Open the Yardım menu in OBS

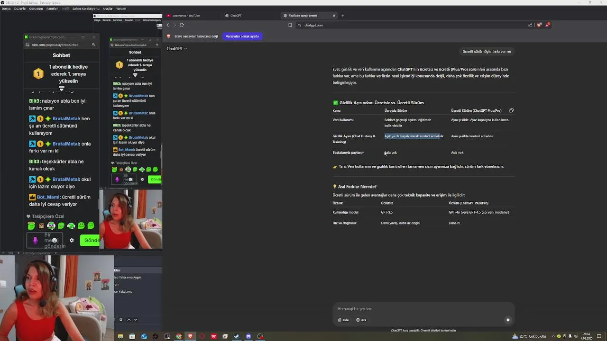point(121,9)
